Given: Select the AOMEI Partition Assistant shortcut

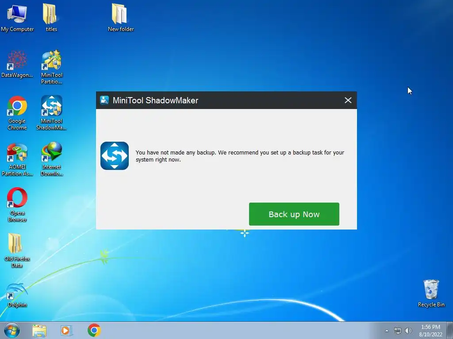Looking at the screenshot, I should point(17,159).
